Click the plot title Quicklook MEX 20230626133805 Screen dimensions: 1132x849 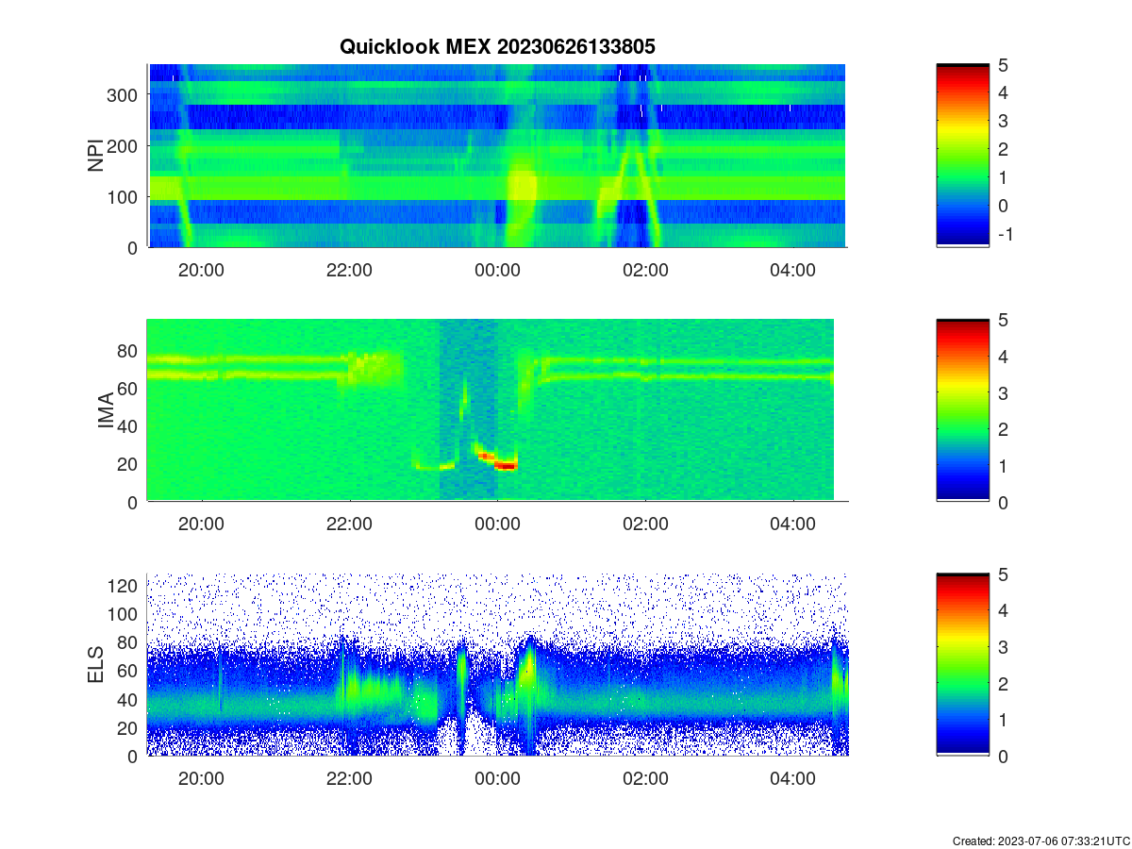click(497, 46)
